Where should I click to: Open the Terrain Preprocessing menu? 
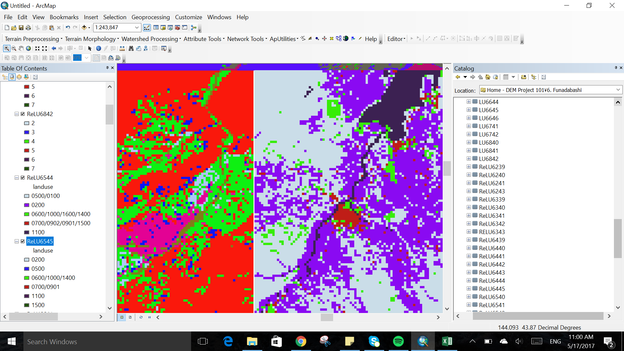tap(32, 39)
